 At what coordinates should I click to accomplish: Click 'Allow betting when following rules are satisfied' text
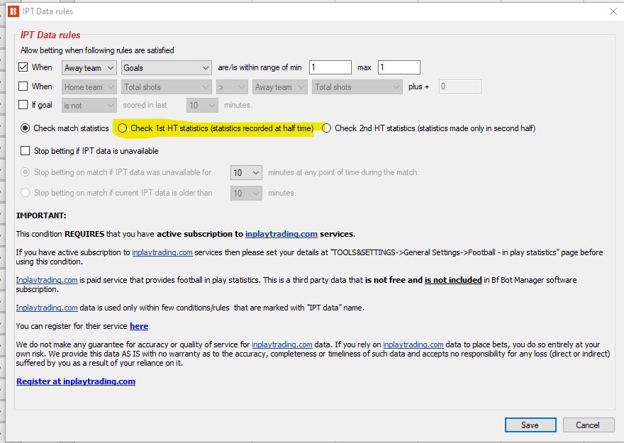(x=97, y=50)
